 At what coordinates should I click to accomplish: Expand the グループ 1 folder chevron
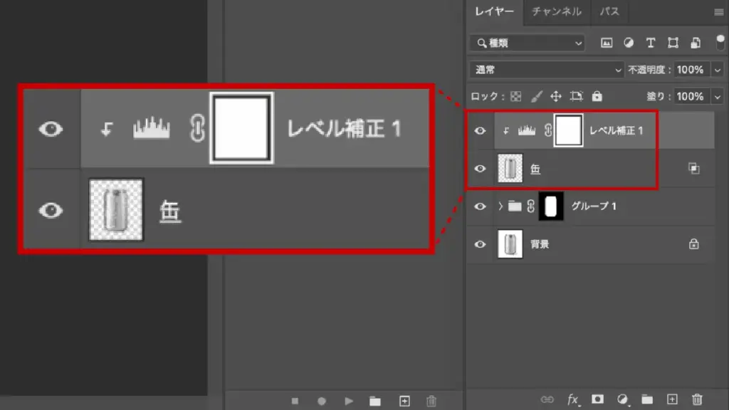[x=500, y=206]
